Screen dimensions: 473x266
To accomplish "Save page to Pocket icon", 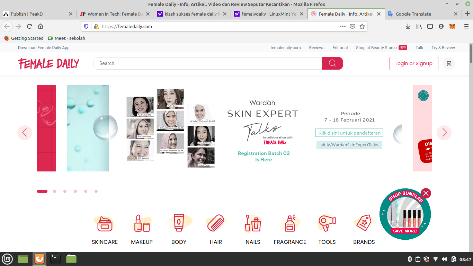I will [352, 26].
